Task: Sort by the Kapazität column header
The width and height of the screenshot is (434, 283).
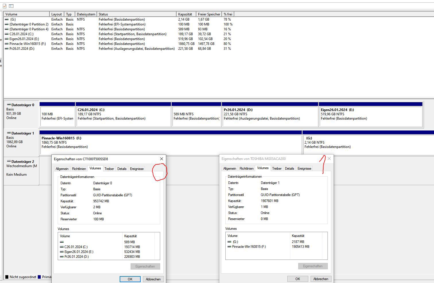Action: pos(186,14)
